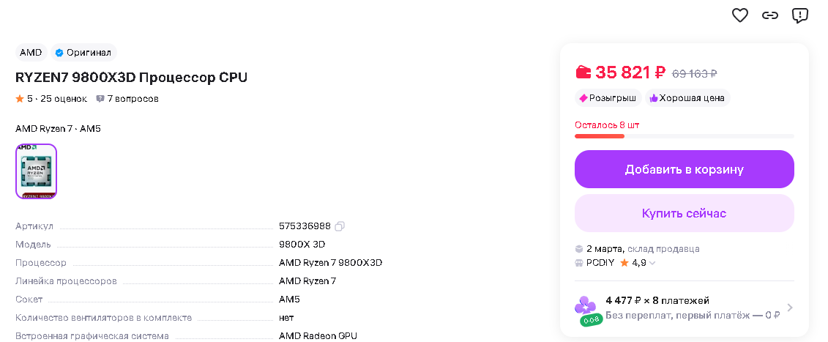Expand PCDIY seller rating chevron
The image size is (828, 342).
coord(652,263)
